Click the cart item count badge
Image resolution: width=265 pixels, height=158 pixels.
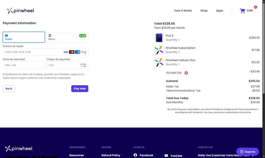point(255,7)
